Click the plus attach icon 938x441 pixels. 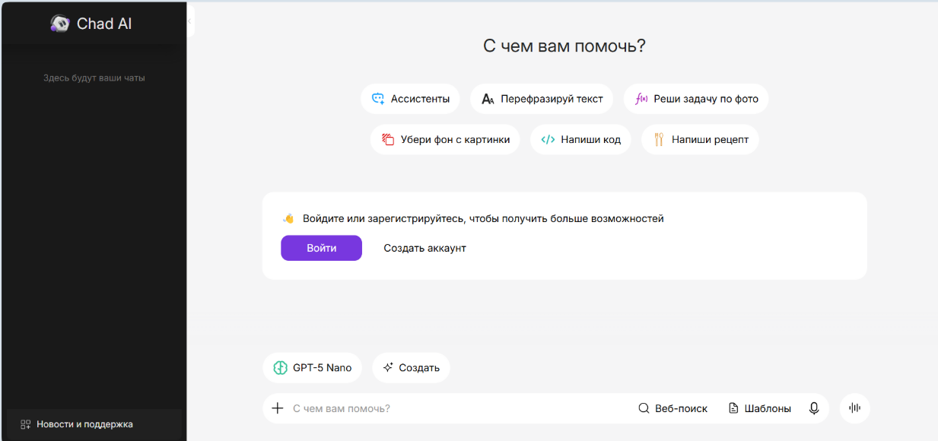point(278,408)
